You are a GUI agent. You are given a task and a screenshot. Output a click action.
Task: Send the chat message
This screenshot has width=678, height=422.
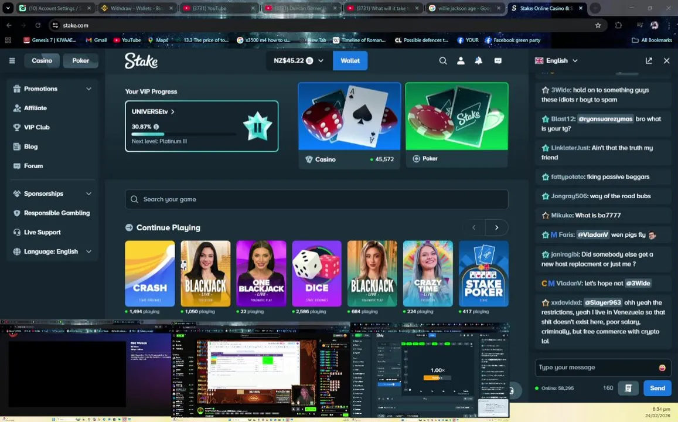tap(657, 388)
